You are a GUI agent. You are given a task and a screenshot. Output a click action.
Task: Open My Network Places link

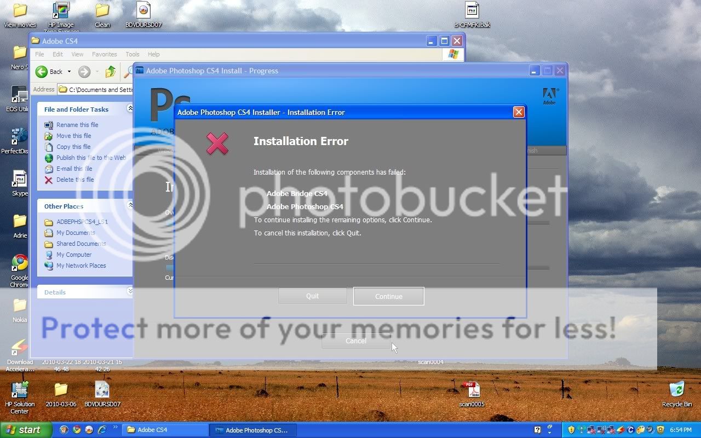(81, 266)
